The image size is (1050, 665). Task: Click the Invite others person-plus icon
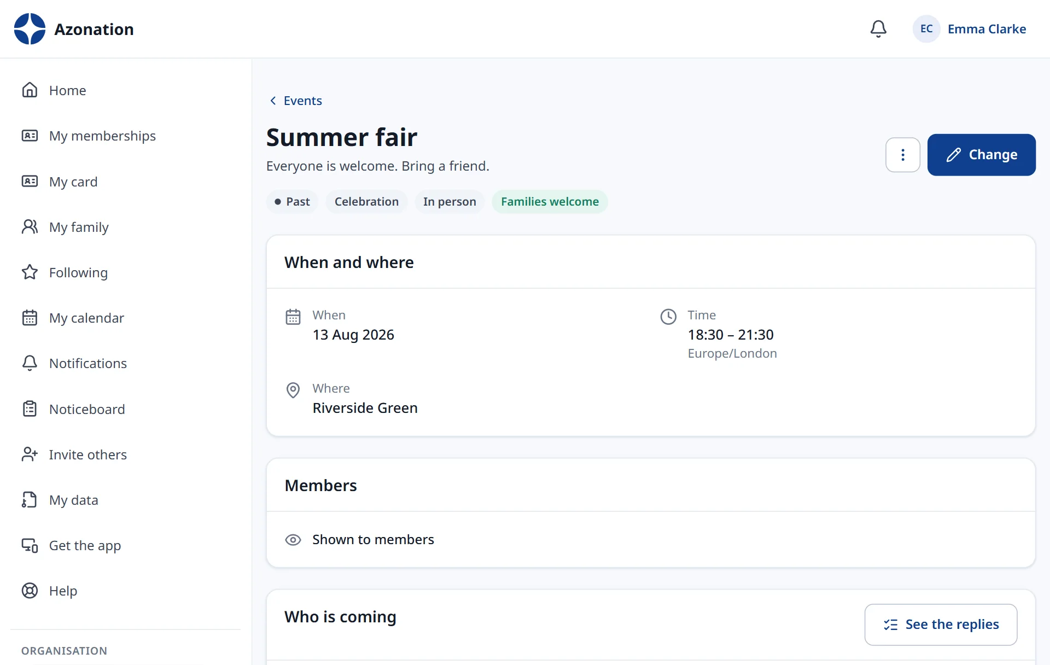tap(30, 454)
